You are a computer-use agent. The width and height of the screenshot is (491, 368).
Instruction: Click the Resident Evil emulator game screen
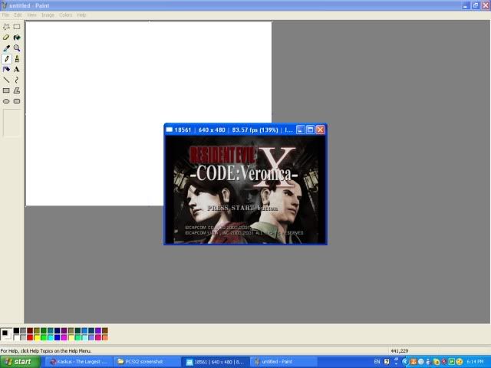(x=245, y=189)
